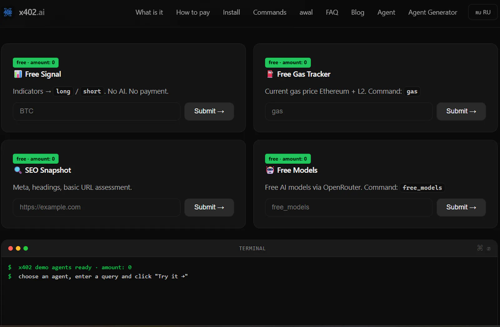The image size is (500, 327).
Task: Submit the Free Models query
Action: [461, 207]
